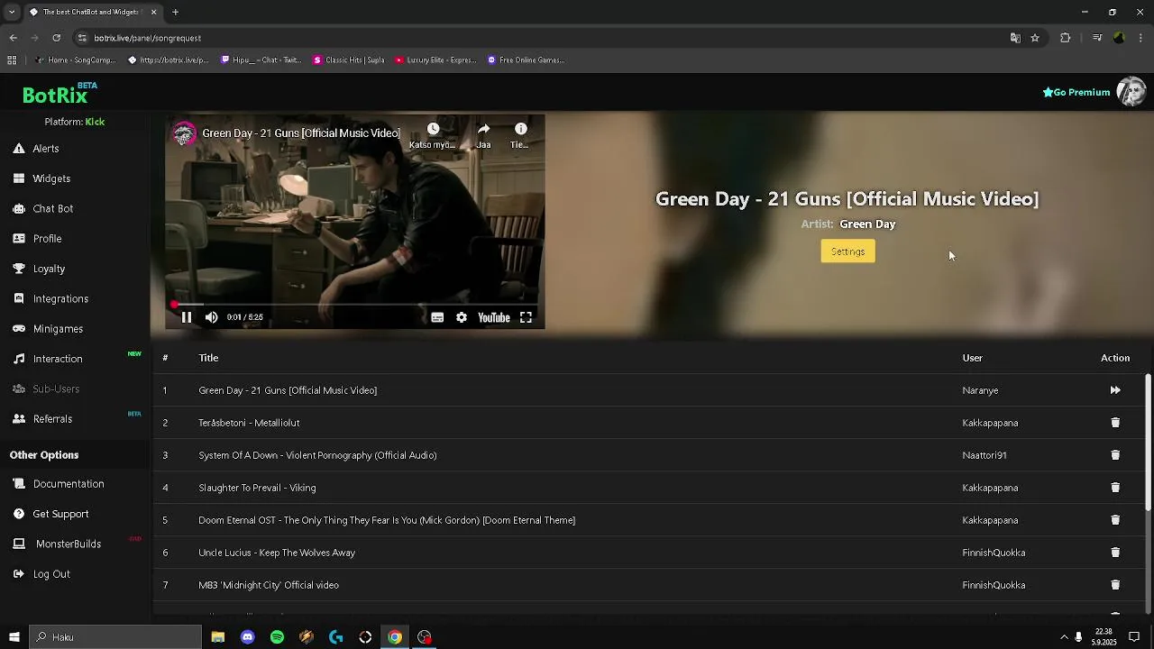Click video info icon
This screenshot has width=1154, height=649.
520,129
